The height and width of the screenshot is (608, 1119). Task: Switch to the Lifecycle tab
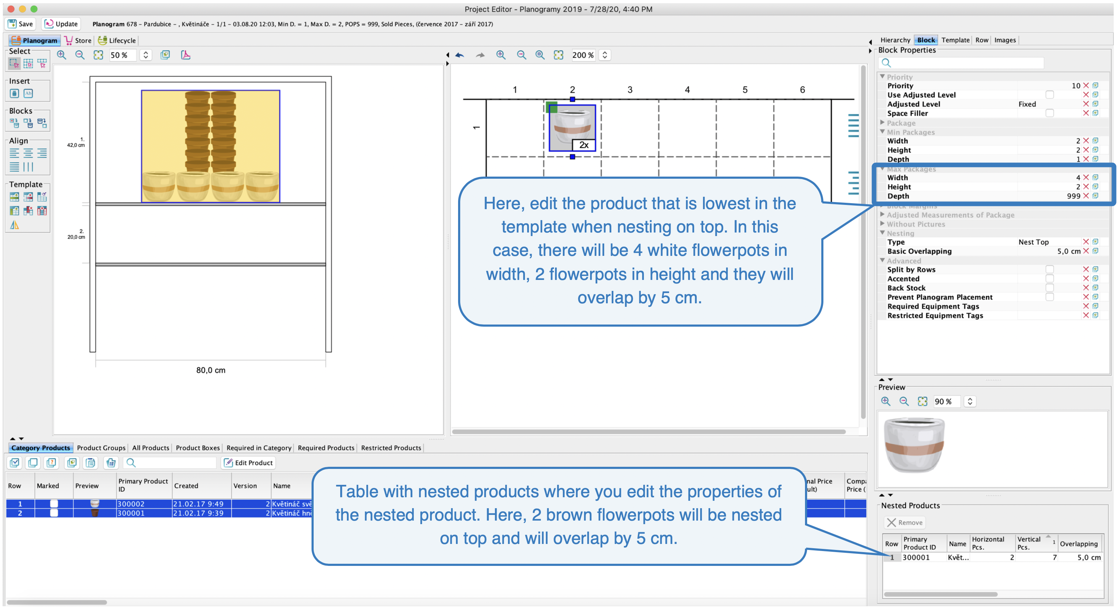tap(117, 40)
